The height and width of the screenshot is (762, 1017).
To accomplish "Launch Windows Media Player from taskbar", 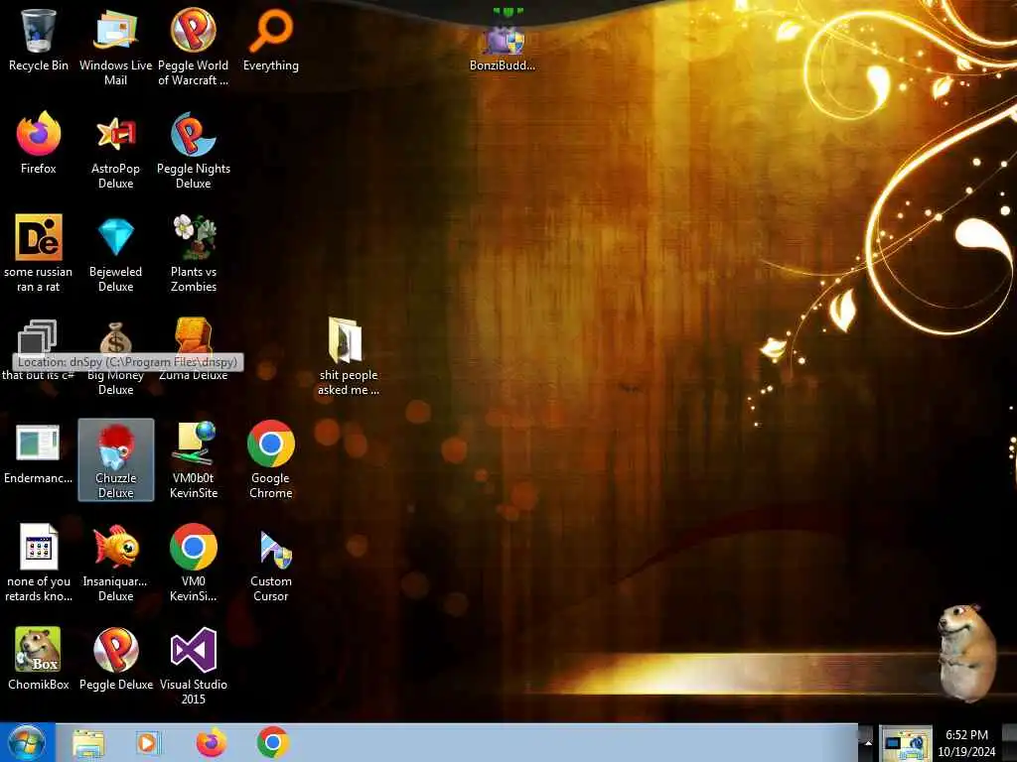I will (148, 743).
